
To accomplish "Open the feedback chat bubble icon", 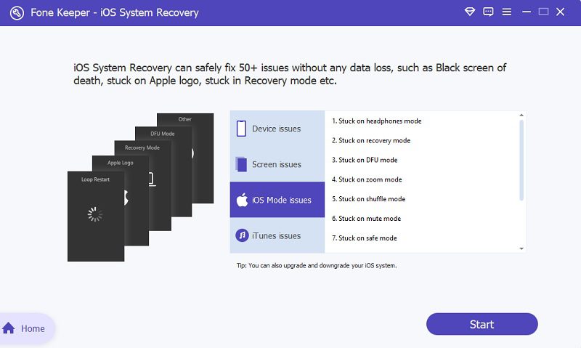I will (x=488, y=12).
